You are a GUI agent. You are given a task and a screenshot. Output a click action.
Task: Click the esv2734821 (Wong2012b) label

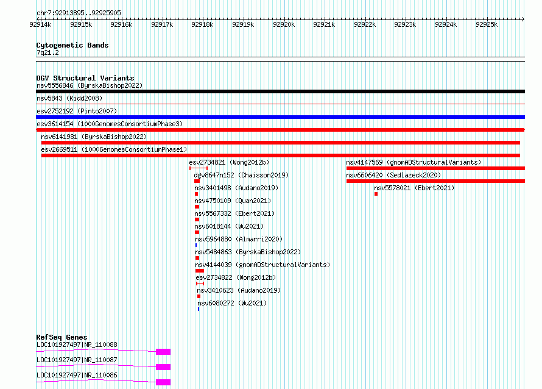click(x=229, y=162)
